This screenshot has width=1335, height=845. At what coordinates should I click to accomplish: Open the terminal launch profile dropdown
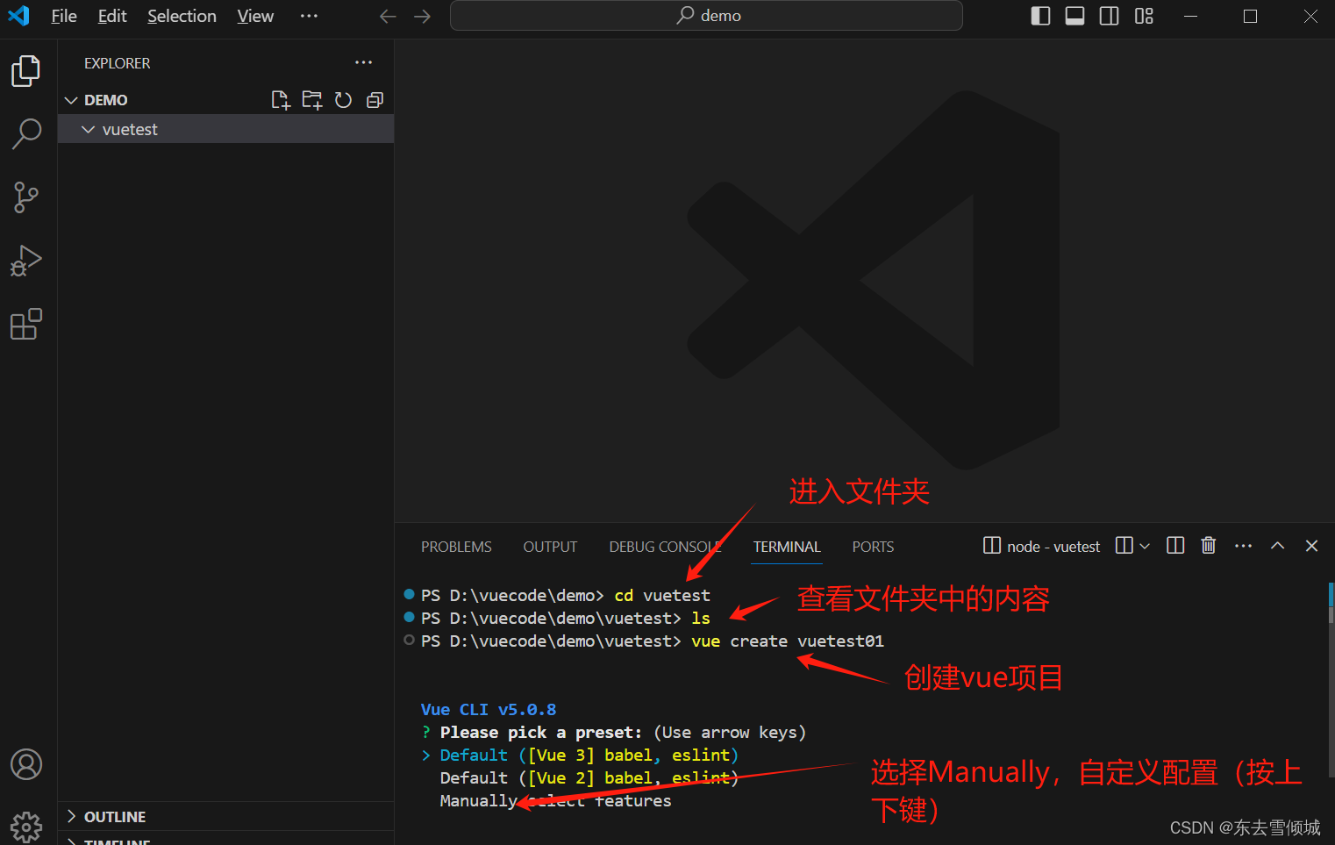coord(1145,546)
